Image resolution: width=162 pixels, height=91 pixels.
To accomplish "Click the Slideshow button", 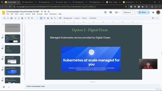I will pos(127,12).
